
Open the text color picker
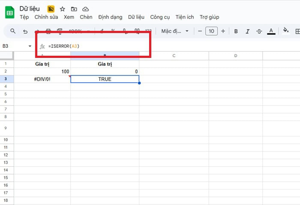[271, 31]
